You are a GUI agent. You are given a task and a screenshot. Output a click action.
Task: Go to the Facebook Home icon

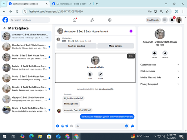[x=75, y=20]
